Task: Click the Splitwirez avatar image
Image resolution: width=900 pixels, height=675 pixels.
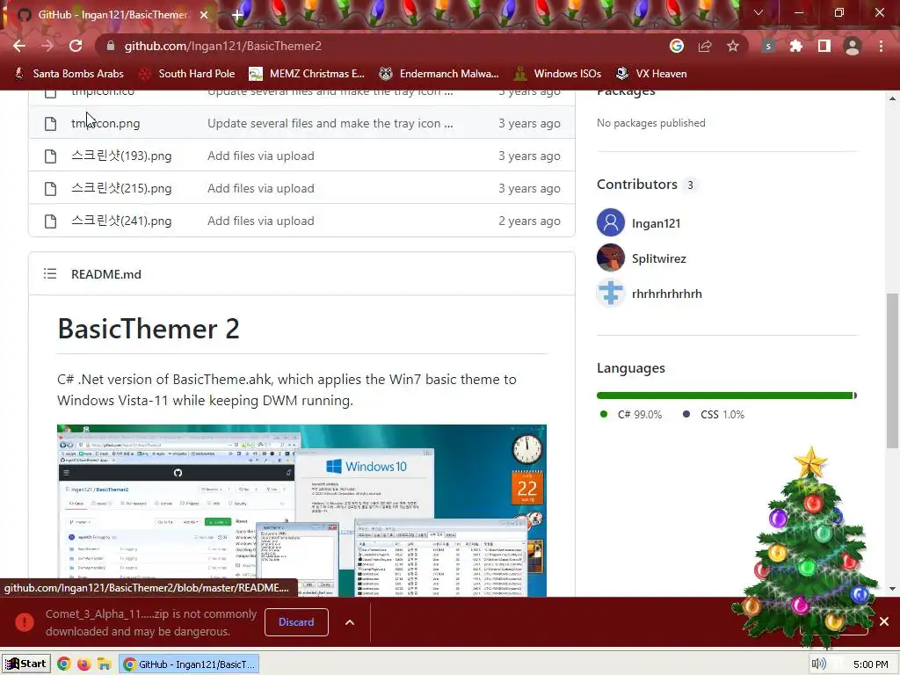Action: 611,258
